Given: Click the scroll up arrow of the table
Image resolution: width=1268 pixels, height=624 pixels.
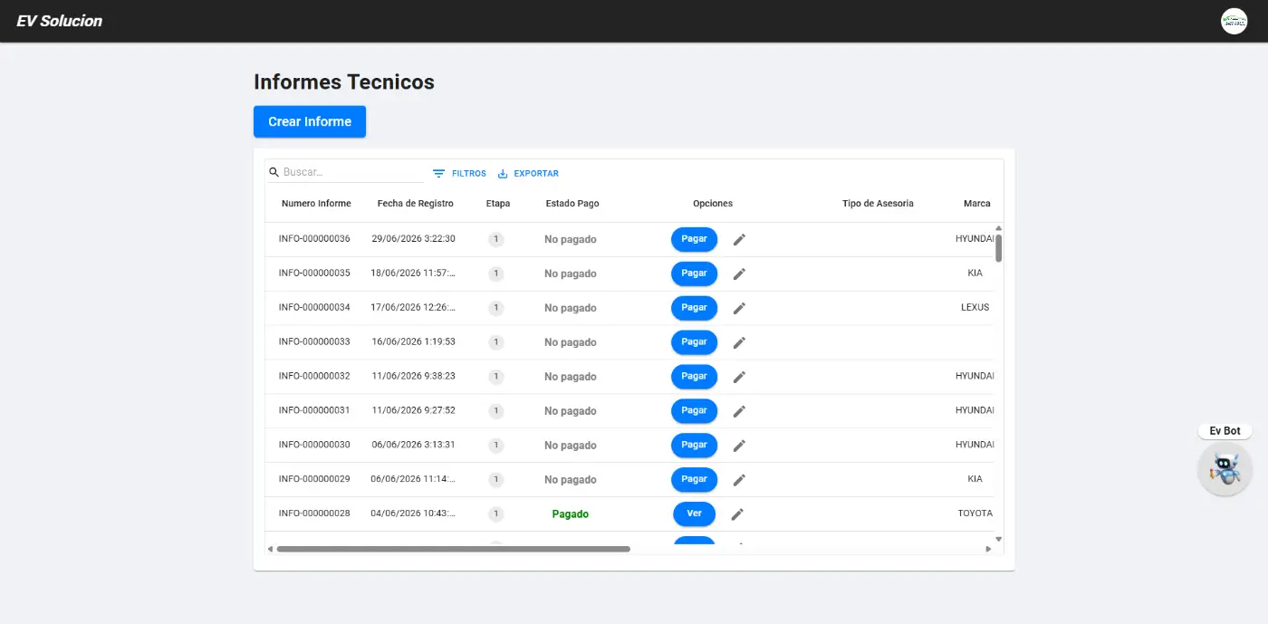Looking at the screenshot, I should coord(999,228).
